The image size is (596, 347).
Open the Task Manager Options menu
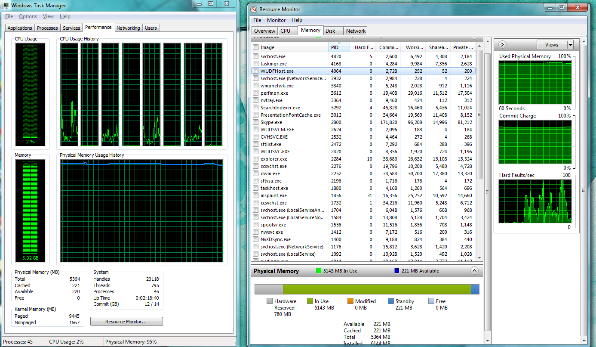coord(28,16)
